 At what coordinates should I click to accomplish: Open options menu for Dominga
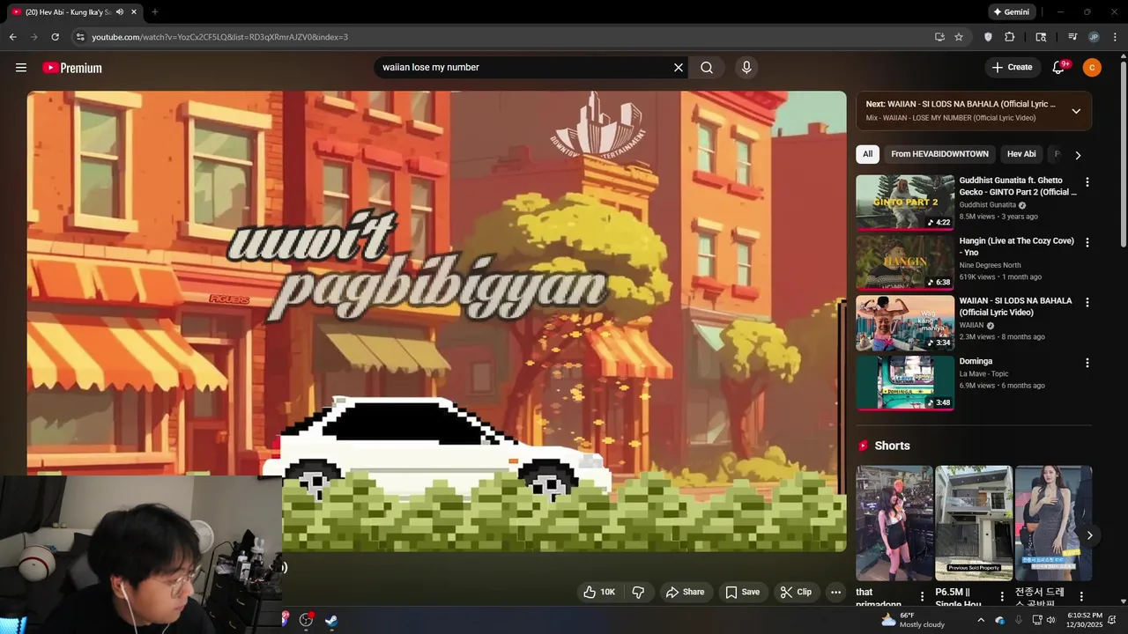click(x=1087, y=363)
